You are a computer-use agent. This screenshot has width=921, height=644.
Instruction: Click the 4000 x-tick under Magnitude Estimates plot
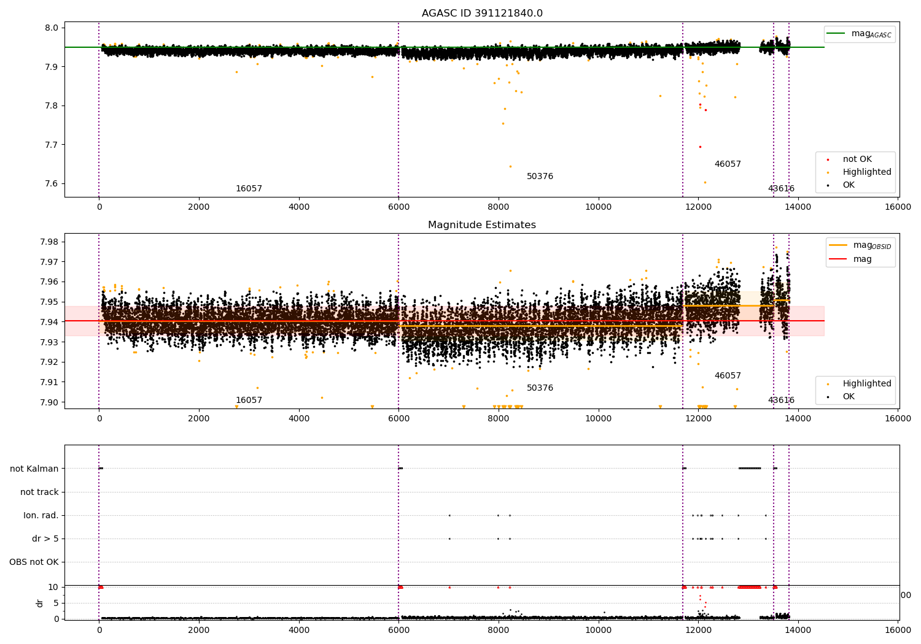click(299, 419)
